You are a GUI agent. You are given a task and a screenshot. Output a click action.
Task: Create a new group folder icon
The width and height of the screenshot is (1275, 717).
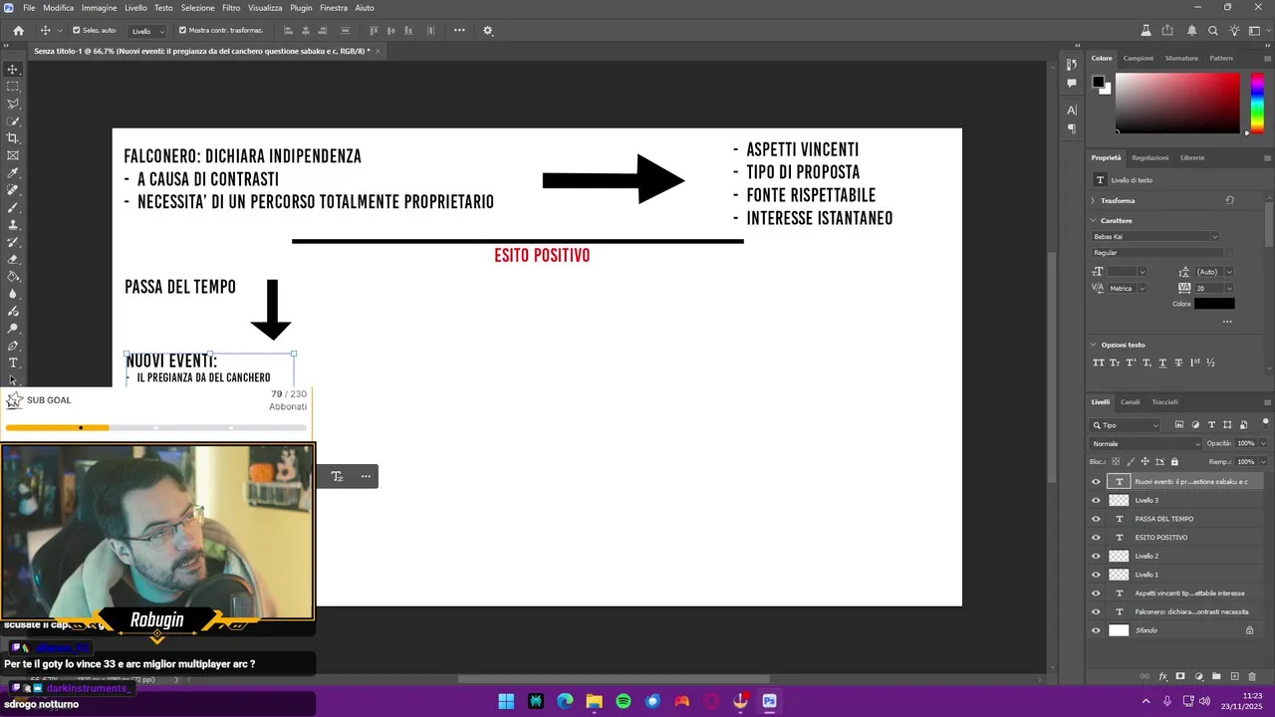1216,676
